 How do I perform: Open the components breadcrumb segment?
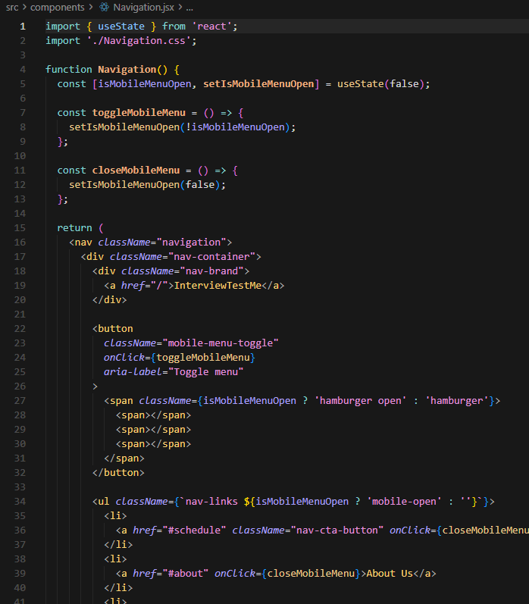tap(58, 7)
